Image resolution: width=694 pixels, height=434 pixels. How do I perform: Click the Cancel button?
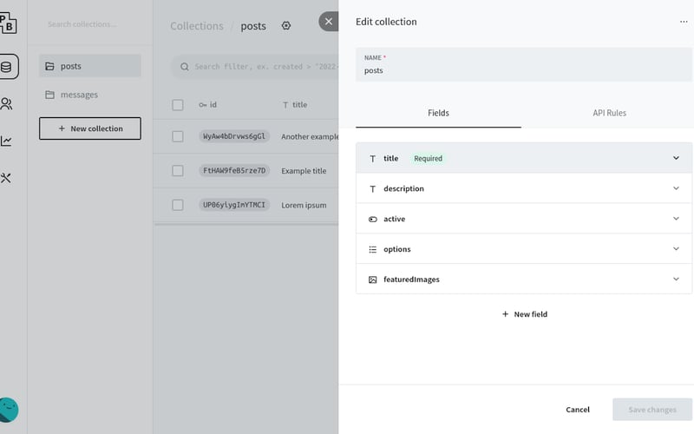pos(578,410)
